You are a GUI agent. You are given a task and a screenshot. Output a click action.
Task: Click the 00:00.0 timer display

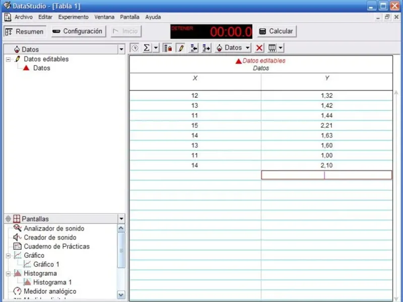coord(211,32)
